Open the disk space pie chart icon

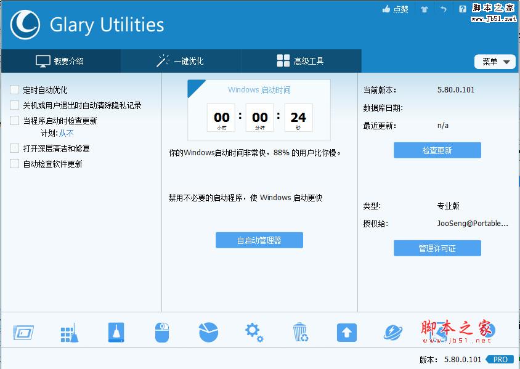point(208,332)
